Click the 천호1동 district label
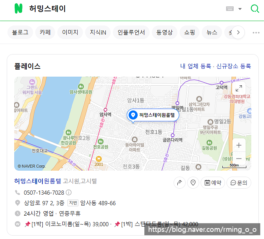 [x=153, y=132]
